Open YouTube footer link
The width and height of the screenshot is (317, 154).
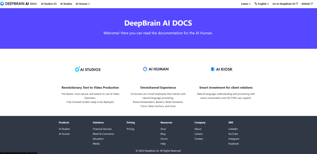233,134
